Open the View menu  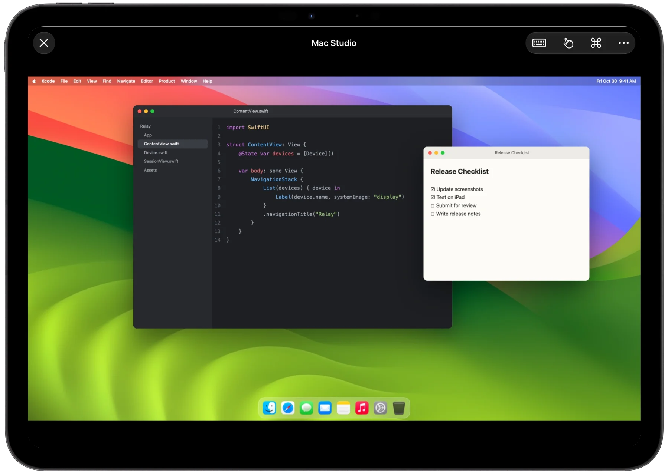pos(92,81)
